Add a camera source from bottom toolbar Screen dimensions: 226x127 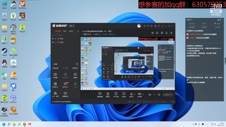(108, 95)
